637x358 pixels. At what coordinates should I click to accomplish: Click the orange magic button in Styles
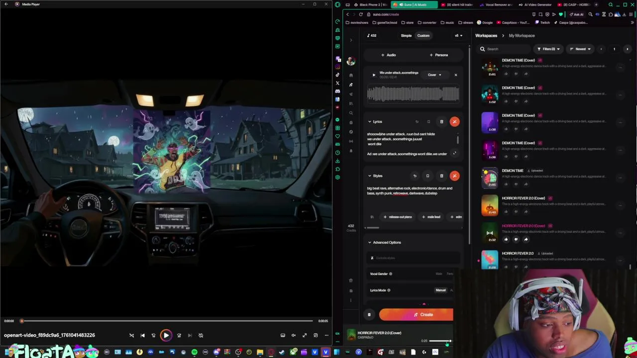[454, 176]
